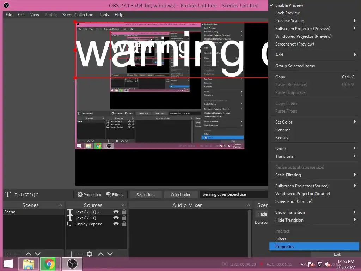Open File Explorer from taskbar
361x271 pixels.
point(28,264)
